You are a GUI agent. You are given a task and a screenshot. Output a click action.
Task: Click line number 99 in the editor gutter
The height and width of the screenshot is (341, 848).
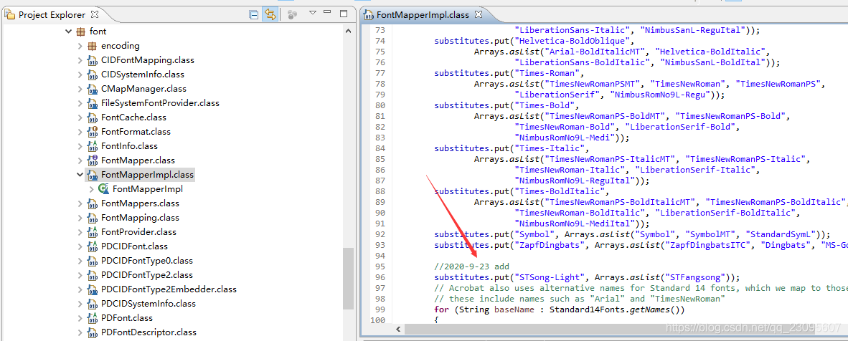click(380, 309)
